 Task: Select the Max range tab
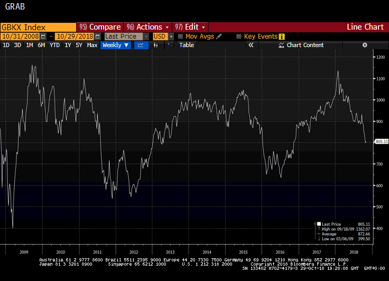point(92,45)
